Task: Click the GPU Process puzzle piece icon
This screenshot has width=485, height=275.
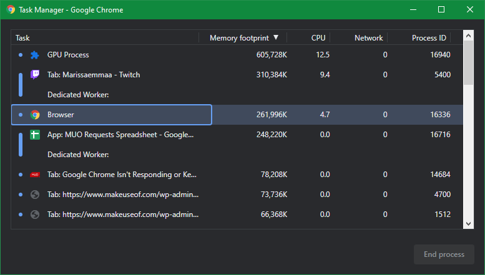Action: coord(35,55)
